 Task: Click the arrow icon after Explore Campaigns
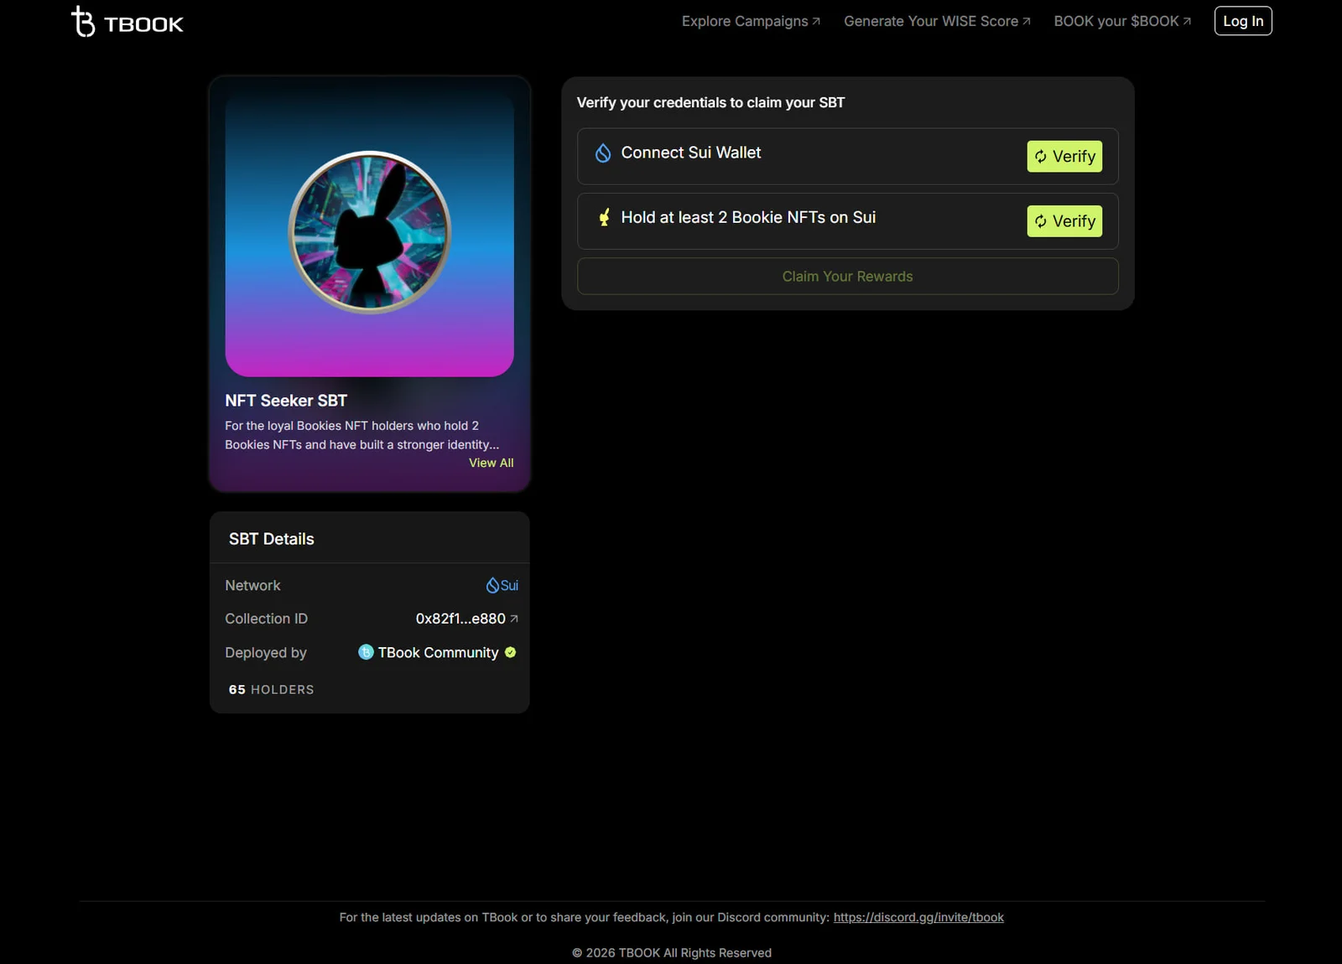point(816,22)
